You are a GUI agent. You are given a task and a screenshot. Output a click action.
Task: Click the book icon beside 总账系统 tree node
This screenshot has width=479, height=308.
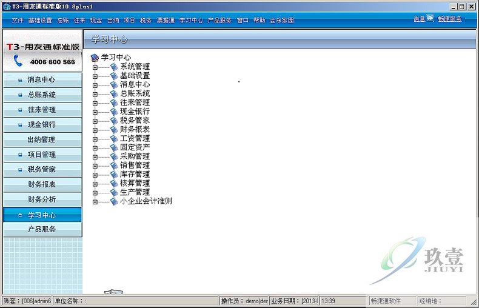click(x=114, y=93)
